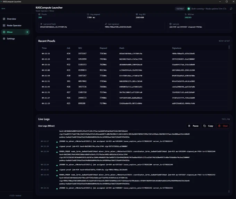Viewport: 236px width, 199px height.
Task: Click the Avg elapsed value 7709 ms
Action: point(91,17)
